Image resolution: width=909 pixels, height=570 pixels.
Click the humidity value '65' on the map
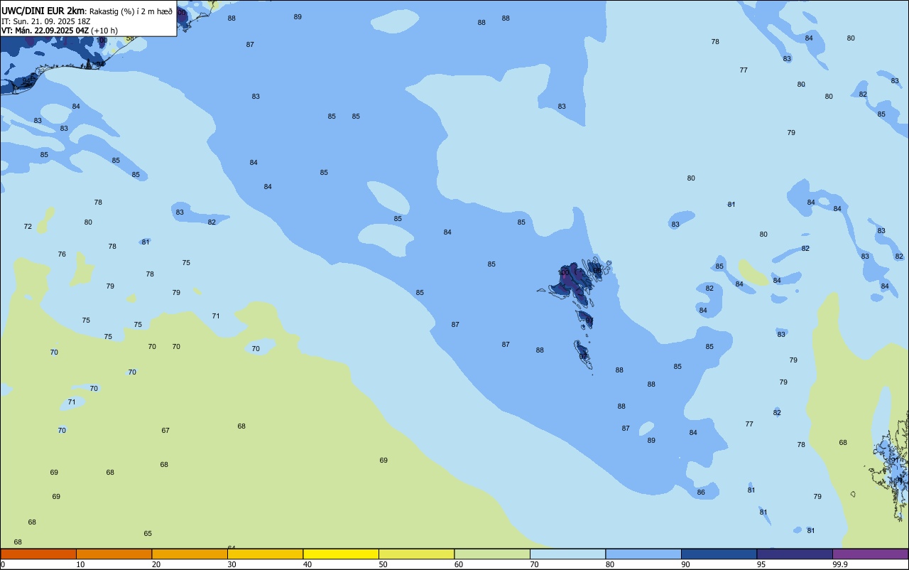click(x=148, y=534)
